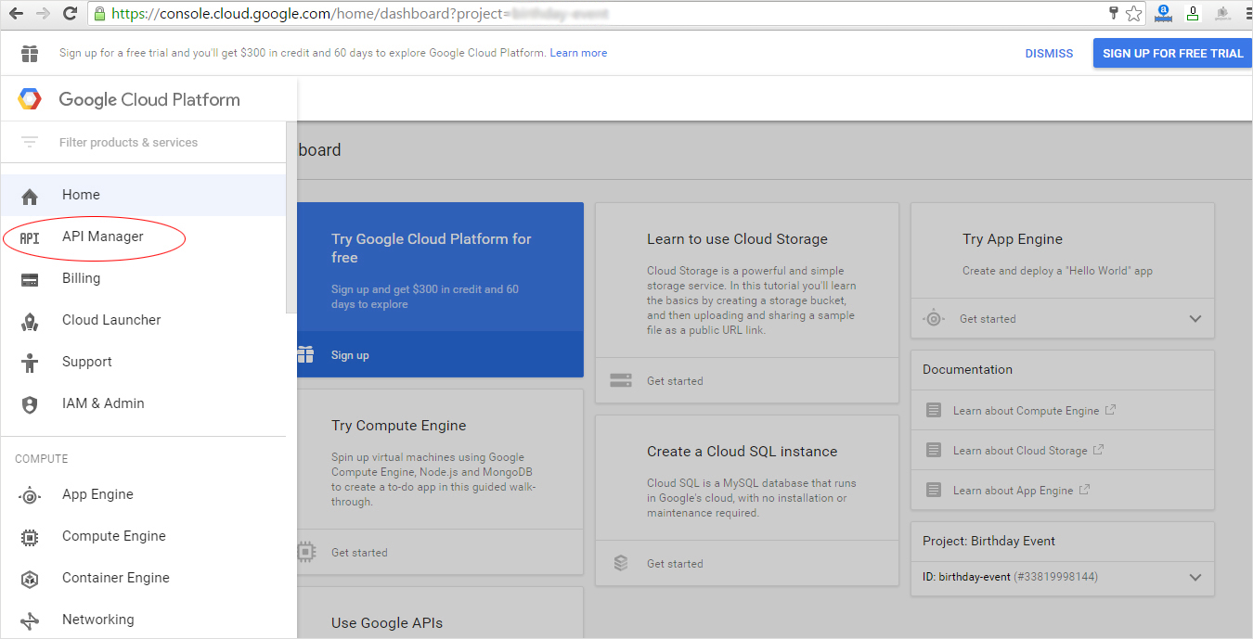Click the Learn more link in the banner
Image resolution: width=1253 pixels, height=639 pixels.
(578, 53)
